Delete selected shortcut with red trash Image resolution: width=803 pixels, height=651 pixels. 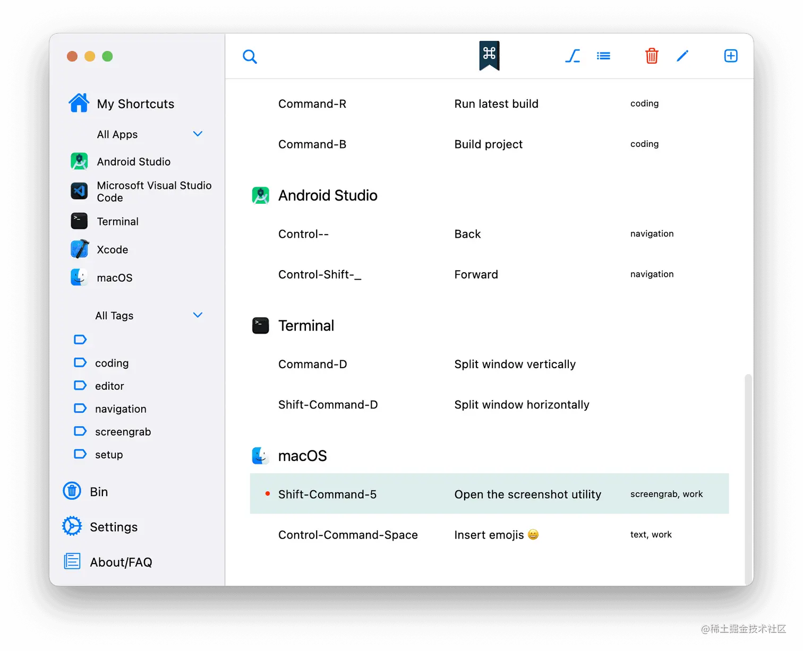(652, 56)
